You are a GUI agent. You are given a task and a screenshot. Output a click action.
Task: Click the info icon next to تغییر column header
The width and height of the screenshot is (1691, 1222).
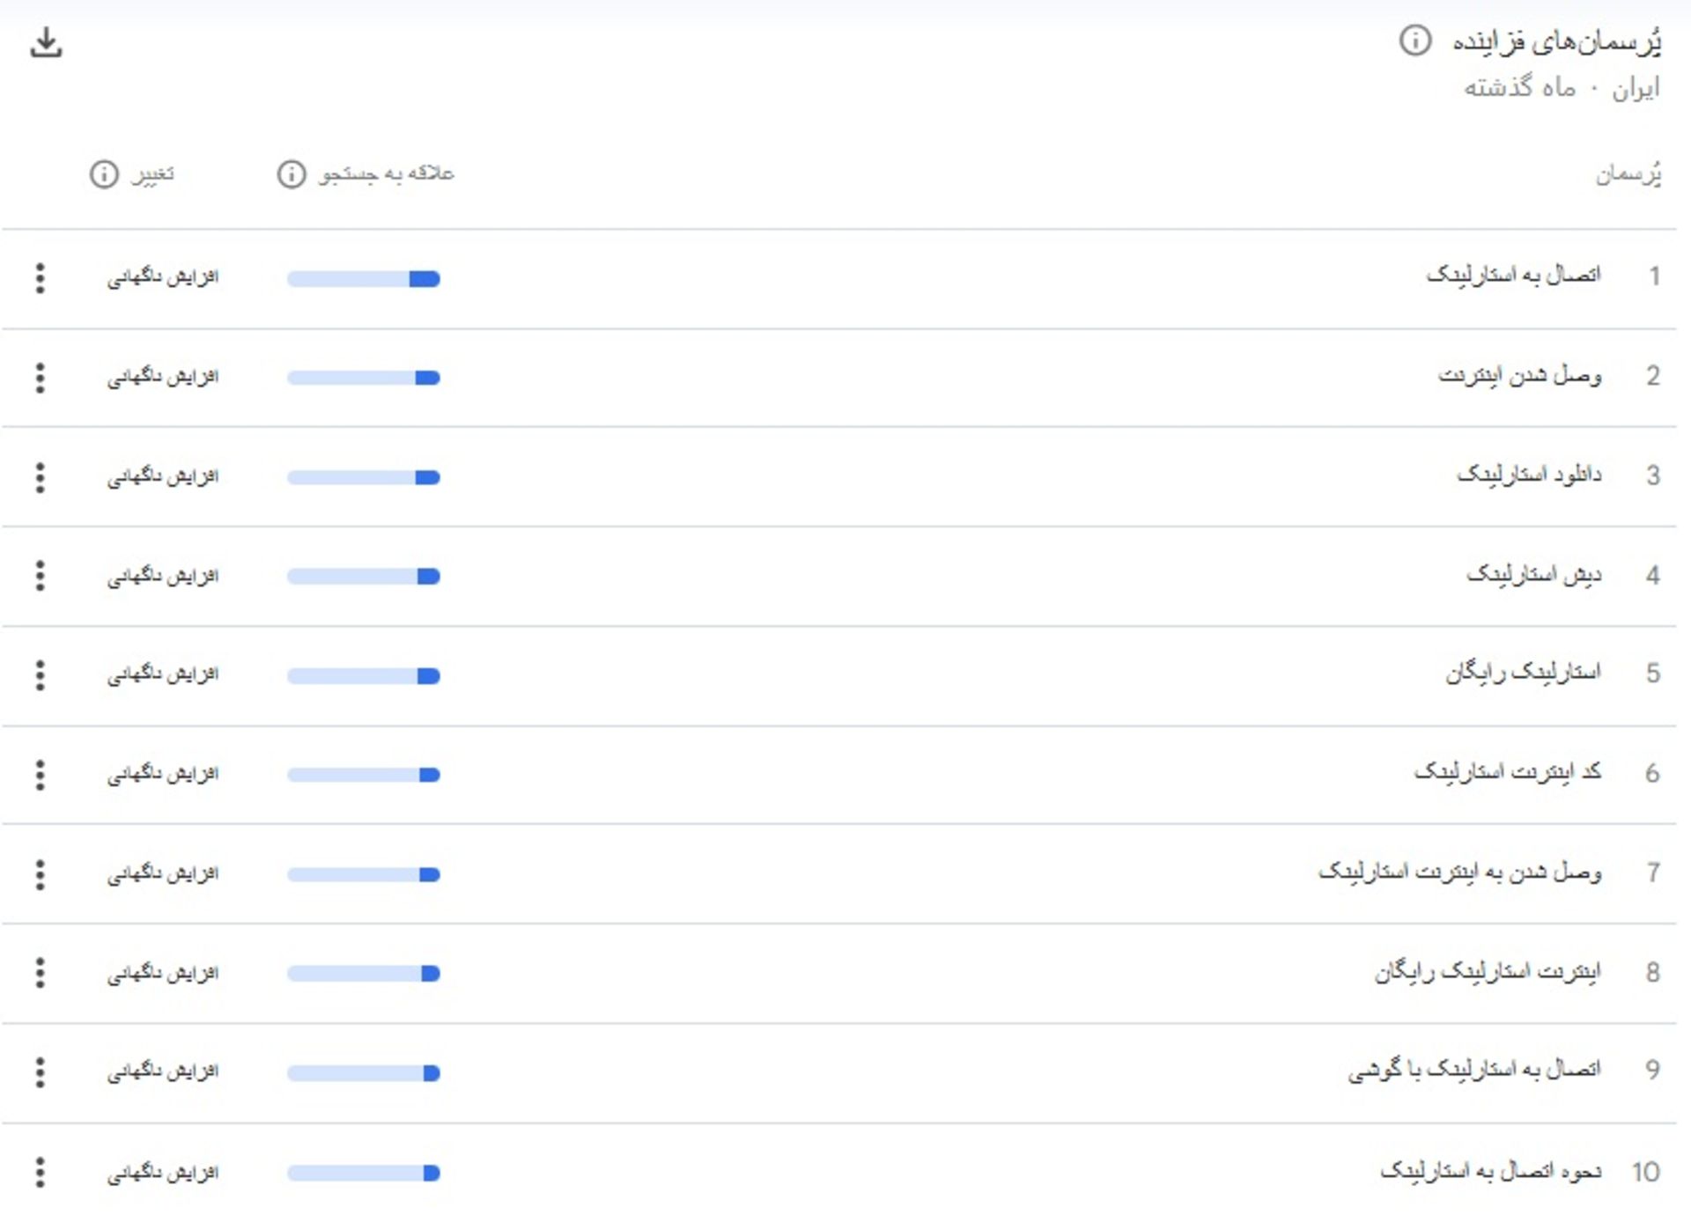pyautogui.click(x=103, y=173)
